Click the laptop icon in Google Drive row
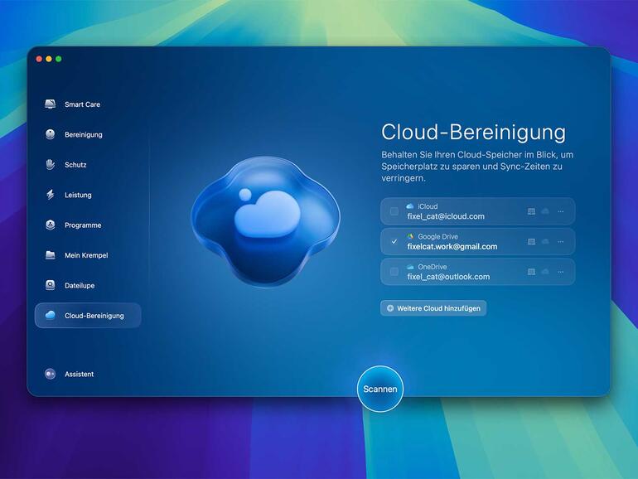The height and width of the screenshot is (479, 638). point(531,241)
